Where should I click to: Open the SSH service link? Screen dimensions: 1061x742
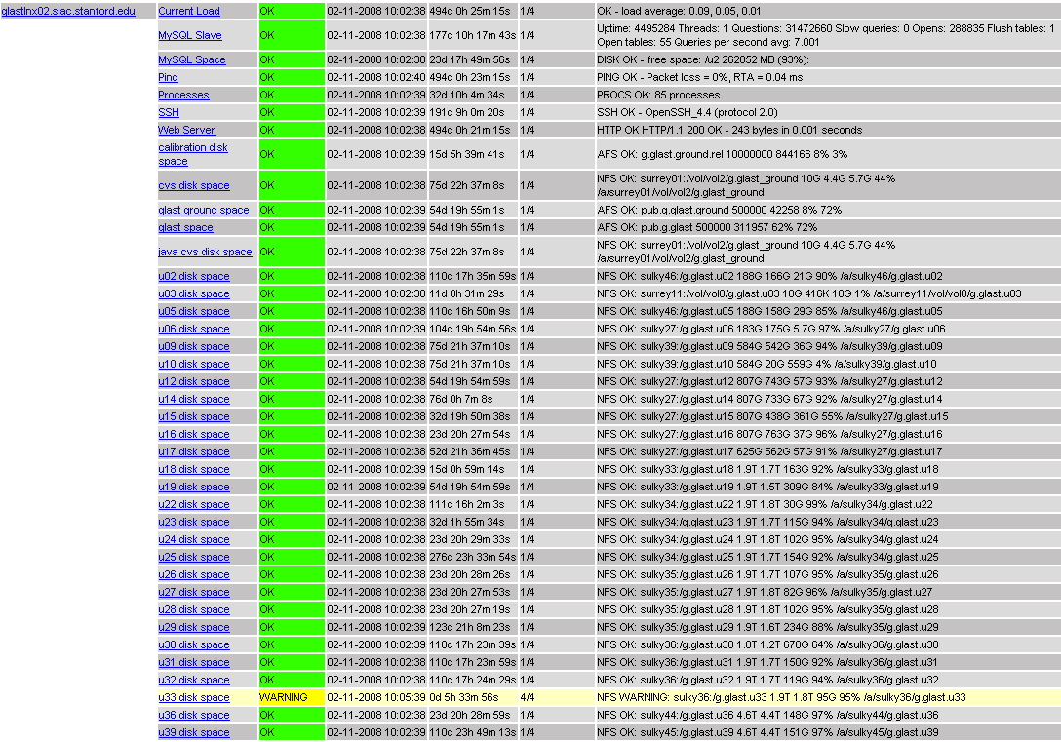[169, 112]
